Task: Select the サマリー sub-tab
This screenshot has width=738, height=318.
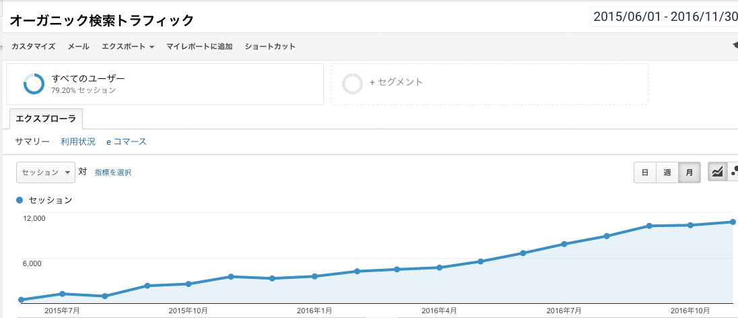Action: 32,141
